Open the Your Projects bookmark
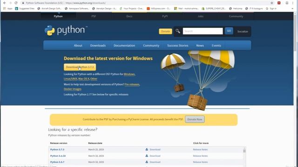The width and height of the screenshot is (298, 167). (x=131, y=8)
